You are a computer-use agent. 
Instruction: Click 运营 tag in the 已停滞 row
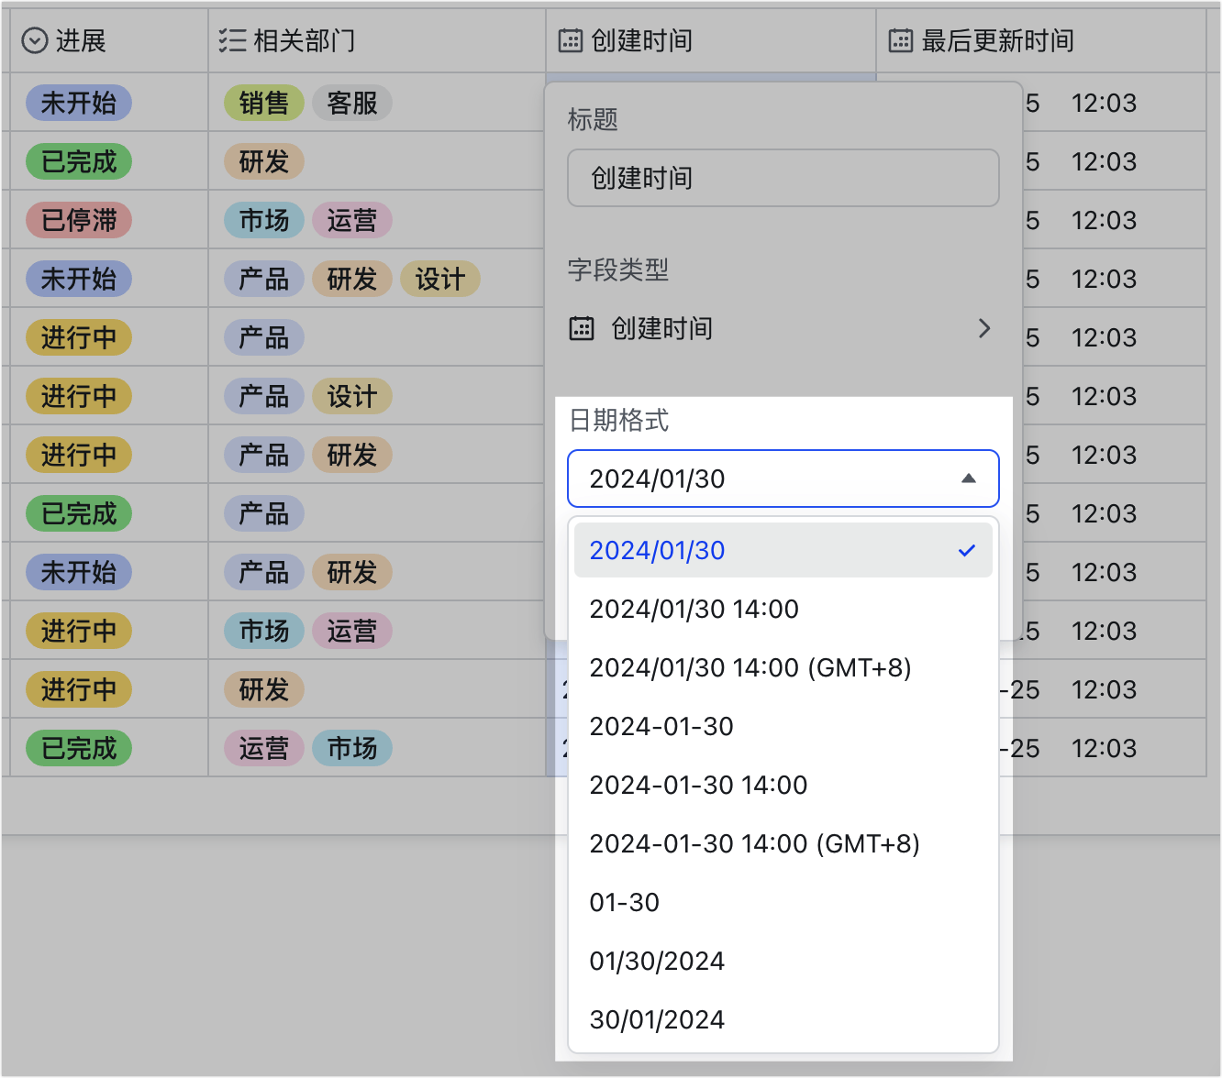[x=352, y=220]
